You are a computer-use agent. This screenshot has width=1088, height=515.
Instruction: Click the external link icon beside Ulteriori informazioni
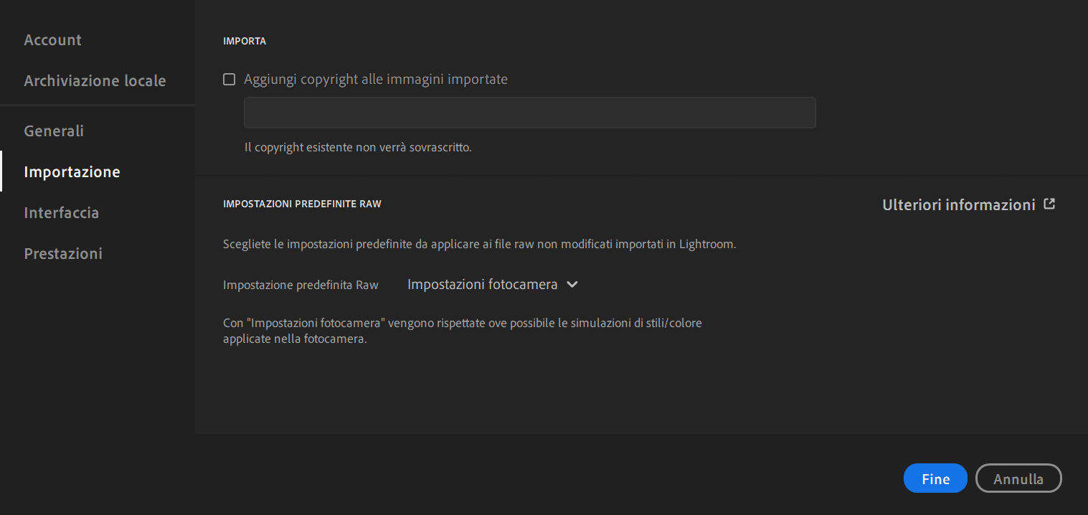1049,204
